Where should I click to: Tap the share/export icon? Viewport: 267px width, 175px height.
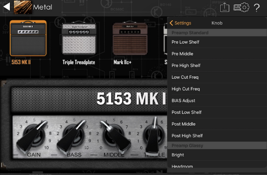tap(225, 7)
